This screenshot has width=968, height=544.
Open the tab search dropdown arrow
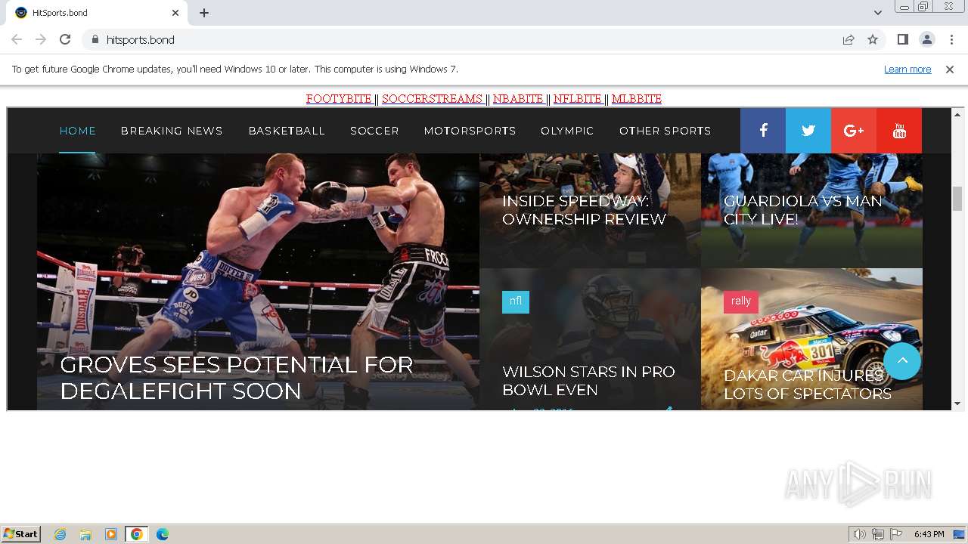(877, 13)
